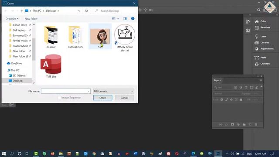
Task: Toggle Lock transparent pixels in Layers panel
Action: coord(222,100)
